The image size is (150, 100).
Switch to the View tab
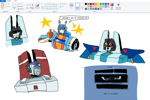pyautogui.click(x=15, y=1)
